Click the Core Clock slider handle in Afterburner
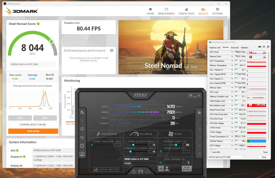Screen dimensions: 275x178 coord(133,145)
